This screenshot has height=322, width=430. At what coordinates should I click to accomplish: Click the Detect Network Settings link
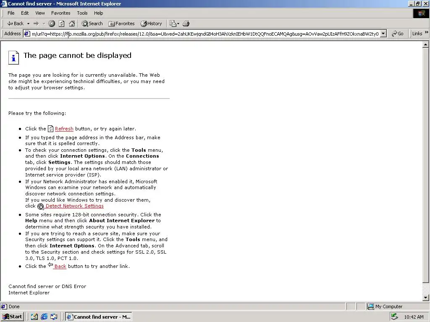pyautogui.click(x=74, y=206)
